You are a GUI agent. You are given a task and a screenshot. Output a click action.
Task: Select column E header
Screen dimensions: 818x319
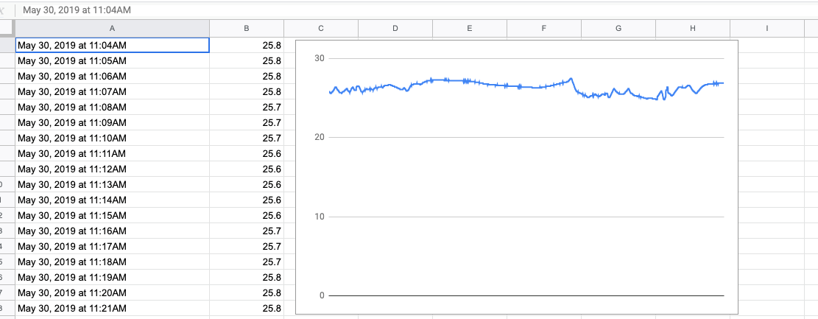pos(470,29)
